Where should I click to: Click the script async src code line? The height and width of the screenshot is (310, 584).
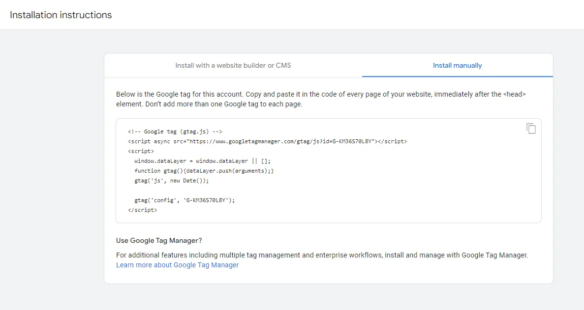click(x=267, y=141)
